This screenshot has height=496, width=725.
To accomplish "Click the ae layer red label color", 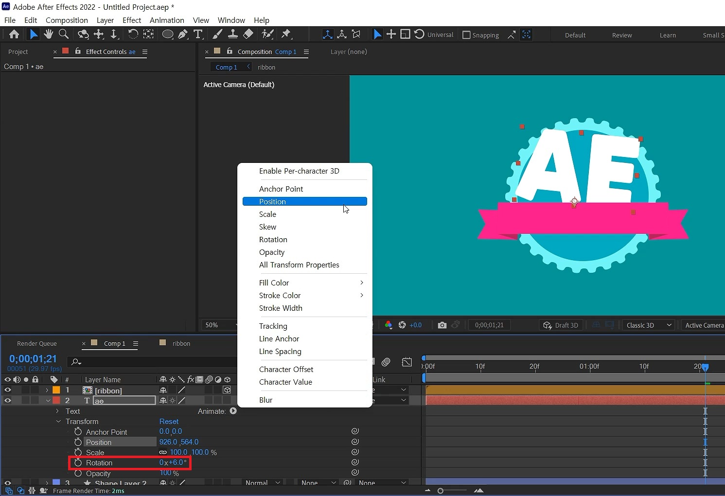I will 56,401.
